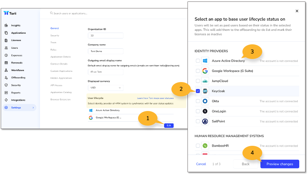Check the SailPoint checkbox
Viewport: 308px width, 174px height.
point(198,121)
